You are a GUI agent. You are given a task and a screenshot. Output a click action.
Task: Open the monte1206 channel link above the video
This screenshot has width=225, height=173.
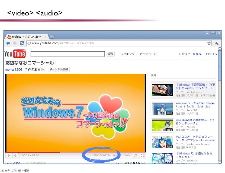[x=14, y=70]
